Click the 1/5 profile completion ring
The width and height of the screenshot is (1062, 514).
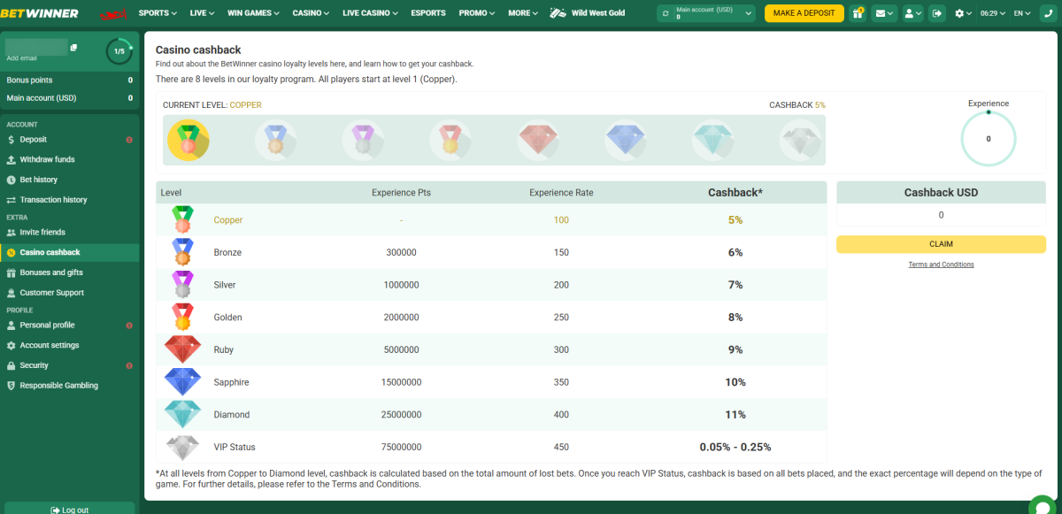[119, 51]
